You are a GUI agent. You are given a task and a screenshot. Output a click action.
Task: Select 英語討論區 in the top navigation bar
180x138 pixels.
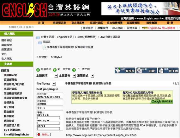[96, 23]
